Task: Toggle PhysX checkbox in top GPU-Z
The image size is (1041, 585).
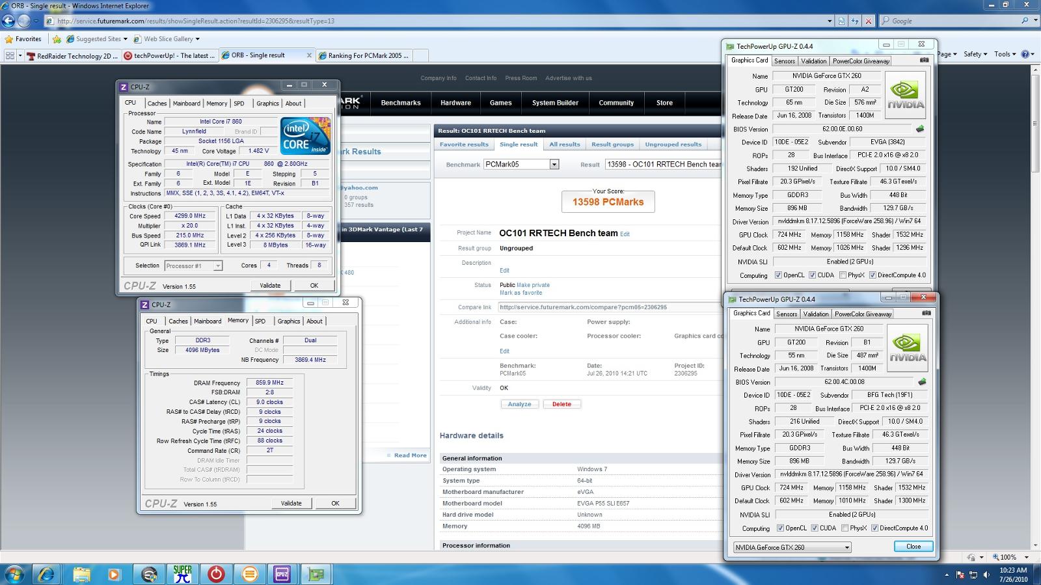Action: [843, 275]
